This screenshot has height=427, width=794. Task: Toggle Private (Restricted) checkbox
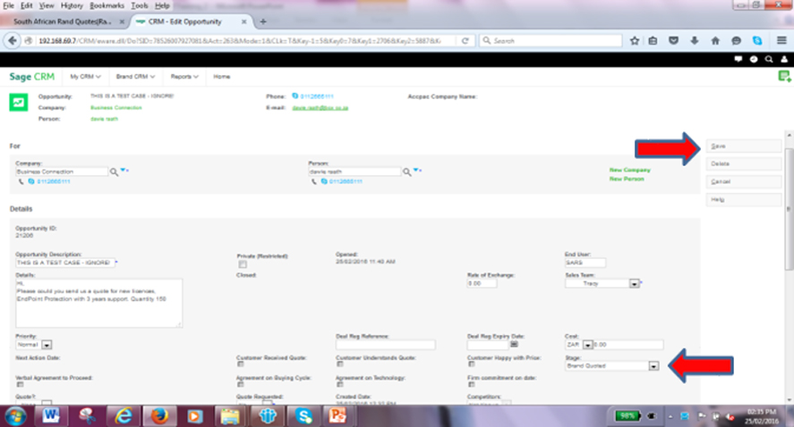point(243,264)
